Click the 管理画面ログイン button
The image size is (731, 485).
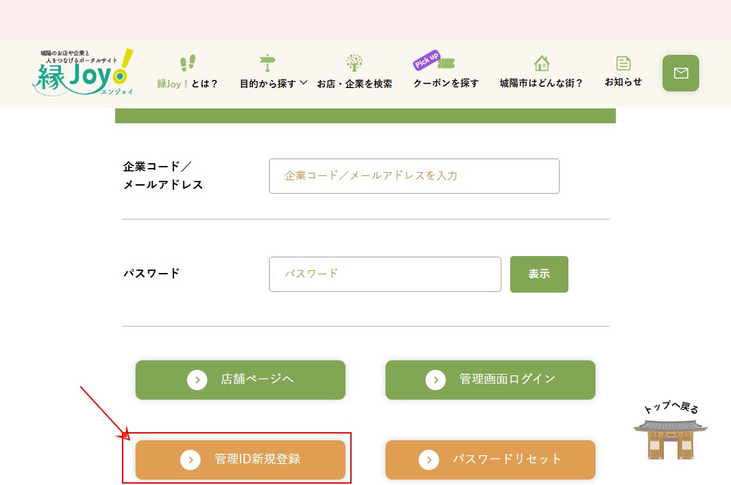pyautogui.click(x=490, y=379)
